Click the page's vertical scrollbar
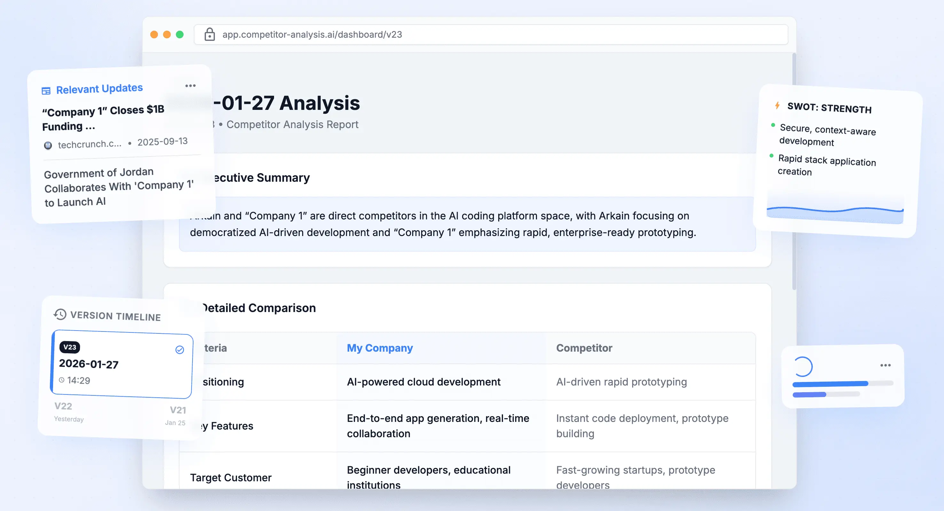This screenshot has width=944, height=511. pos(794,172)
